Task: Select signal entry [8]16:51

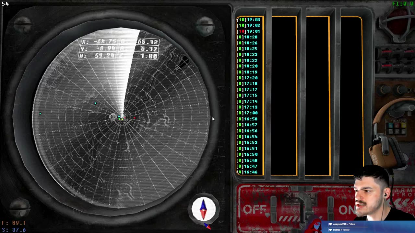Action: click(248, 149)
